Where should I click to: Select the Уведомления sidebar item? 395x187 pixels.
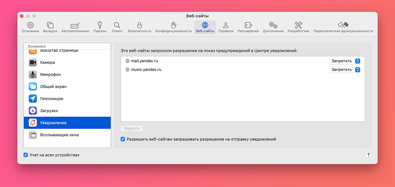67,123
